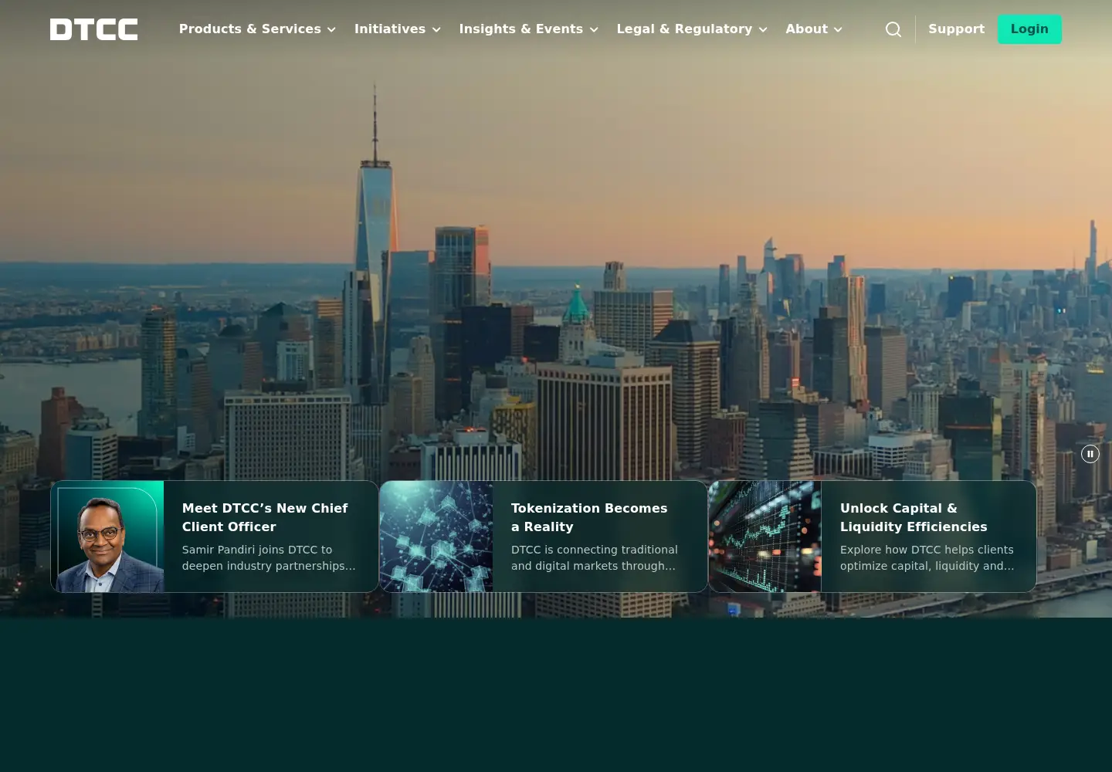1112x772 pixels.
Task: Open the trading chart image thumbnail
Action: pyautogui.click(x=765, y=537)
